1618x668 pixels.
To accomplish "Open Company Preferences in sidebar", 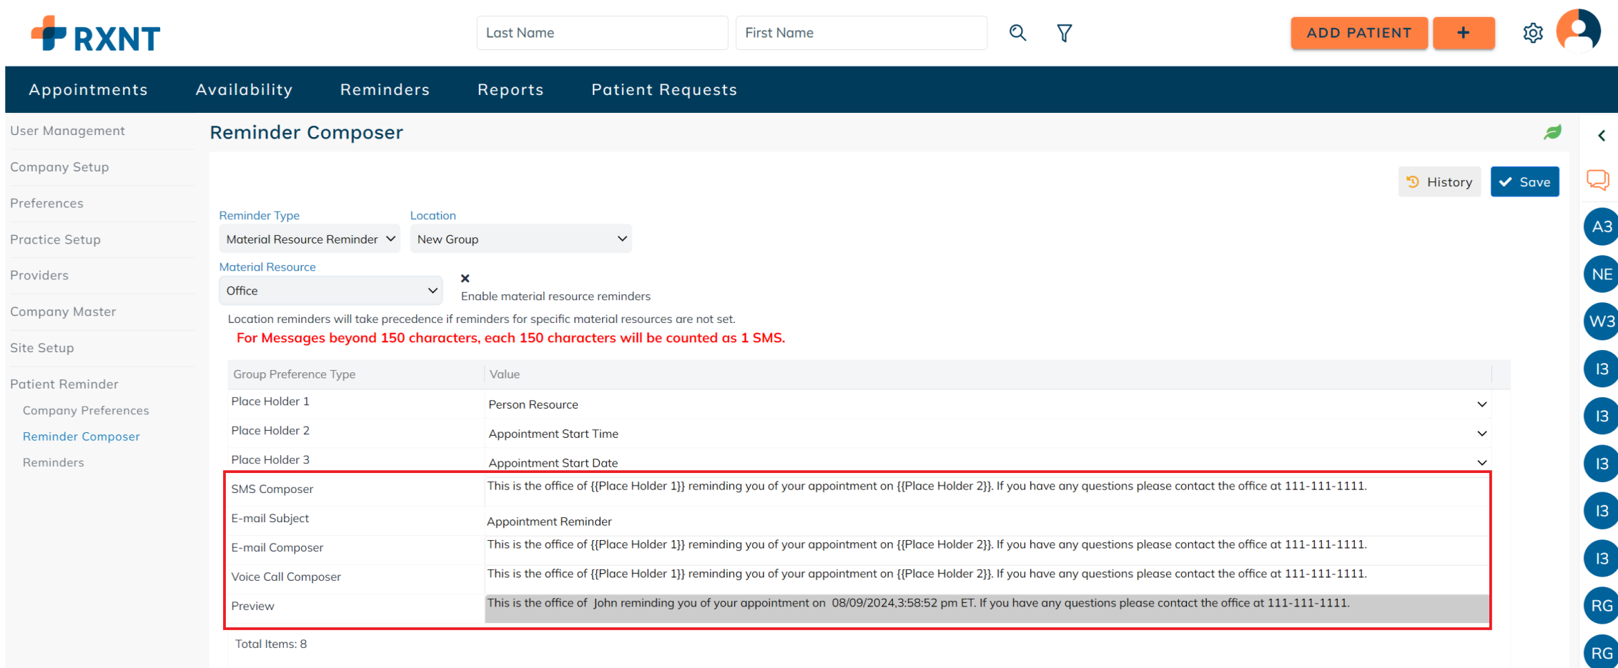I will [x=86, y=410].
